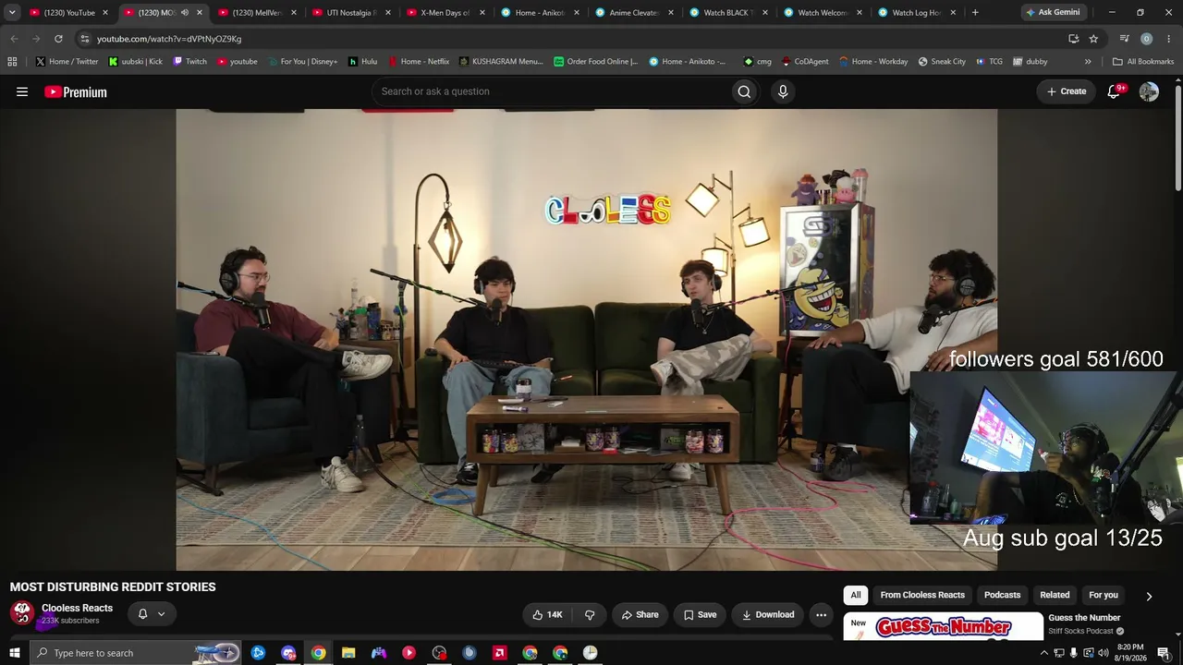Download the video
Viewport: 1183px width, 665px height.
(768, 614)
